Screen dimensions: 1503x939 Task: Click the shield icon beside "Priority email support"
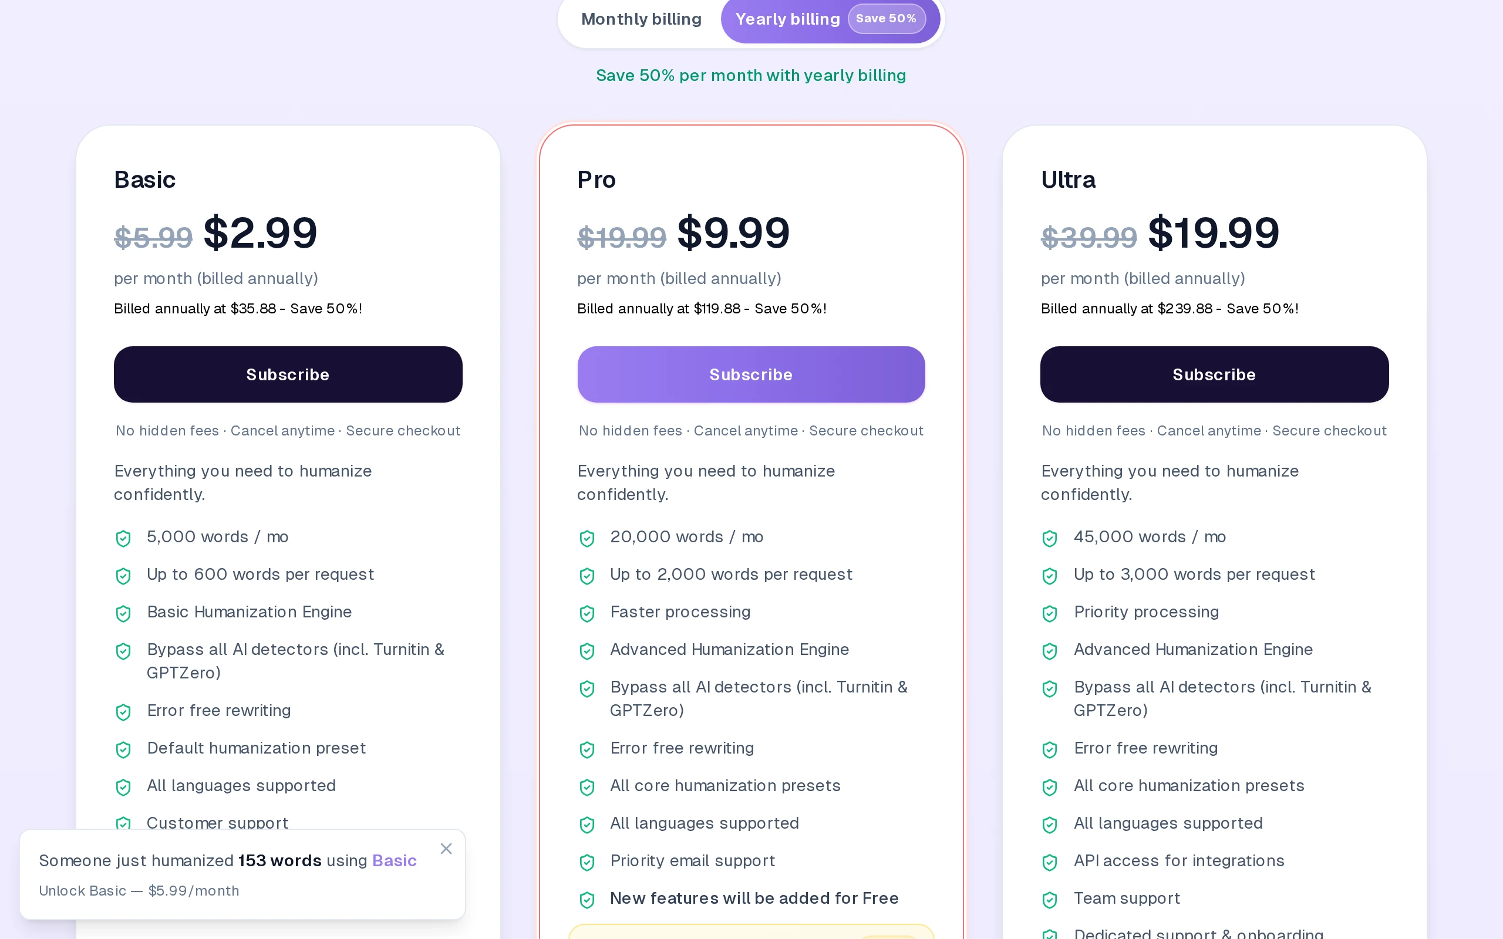click(586, 862)
